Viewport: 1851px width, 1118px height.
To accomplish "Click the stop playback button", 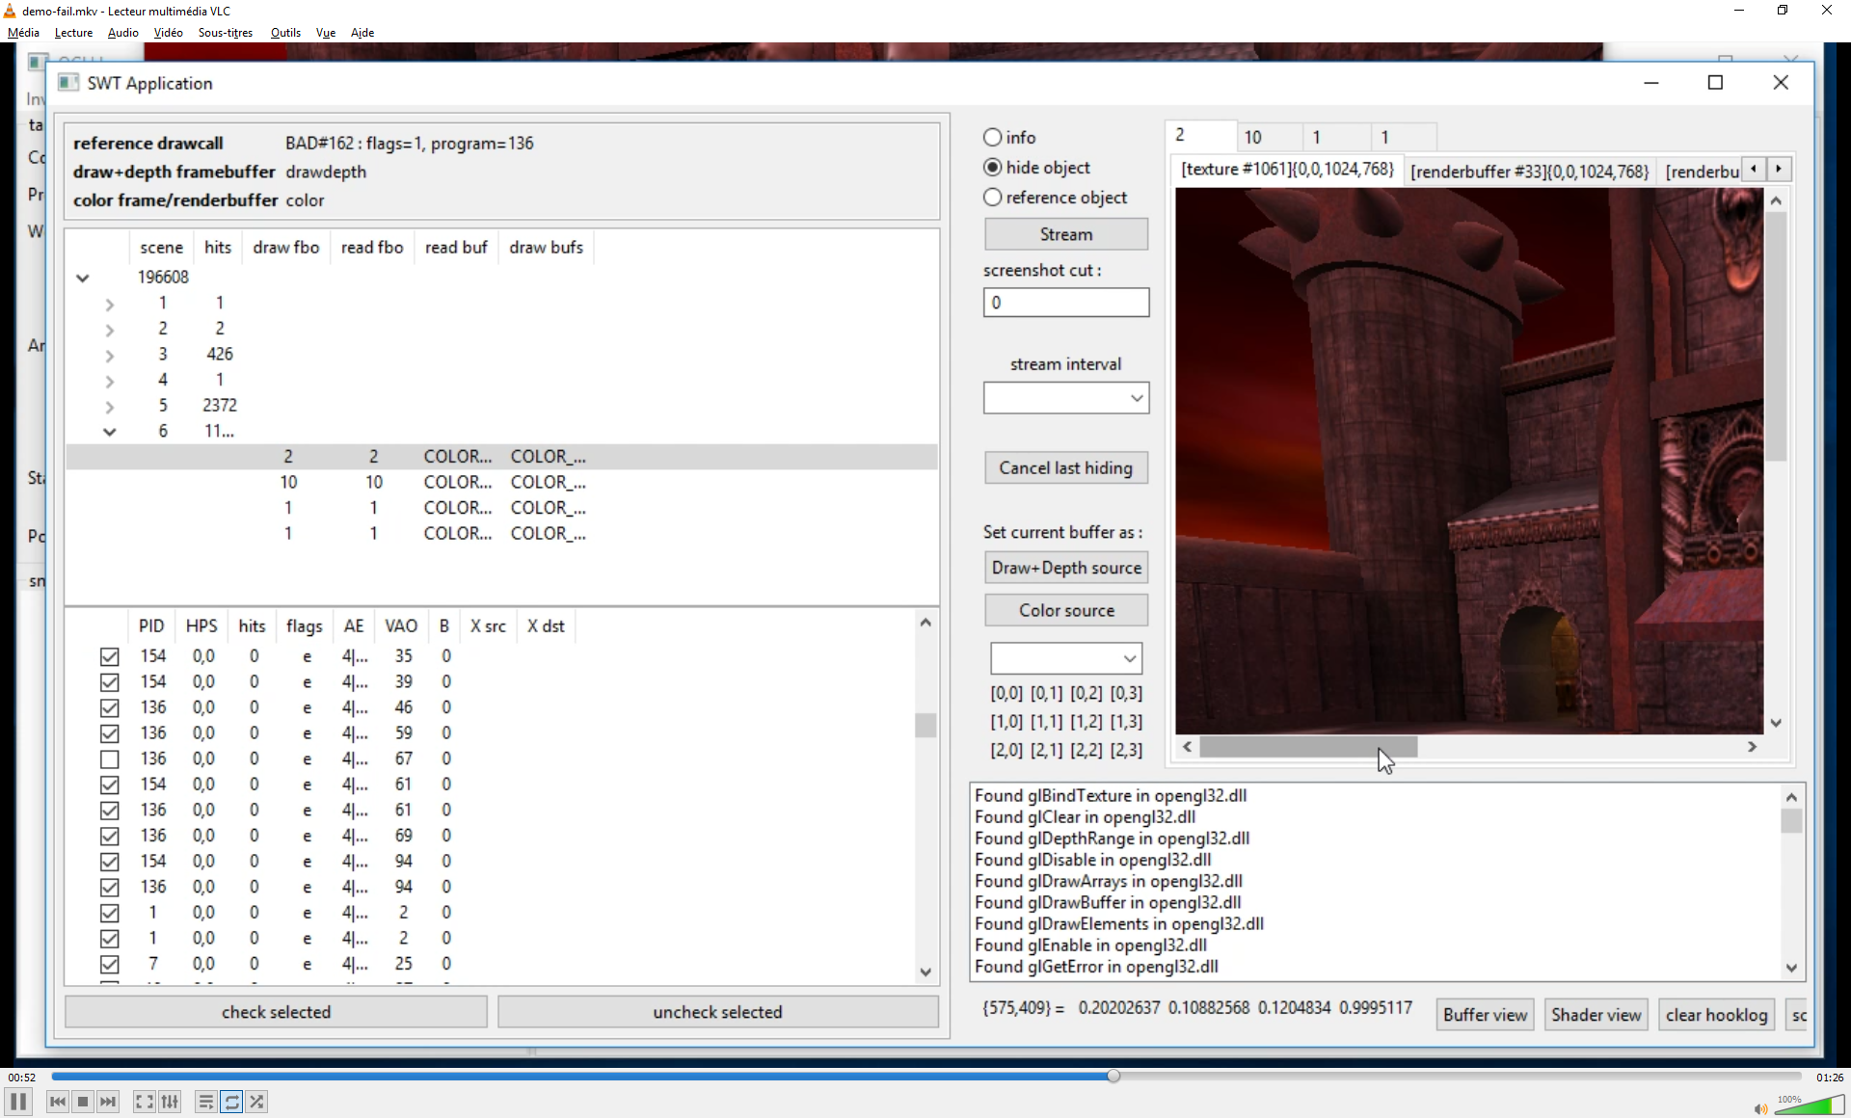I will pos(83,1102).
